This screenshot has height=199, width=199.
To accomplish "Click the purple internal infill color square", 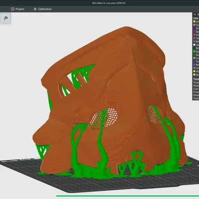I will click(194, 35).
